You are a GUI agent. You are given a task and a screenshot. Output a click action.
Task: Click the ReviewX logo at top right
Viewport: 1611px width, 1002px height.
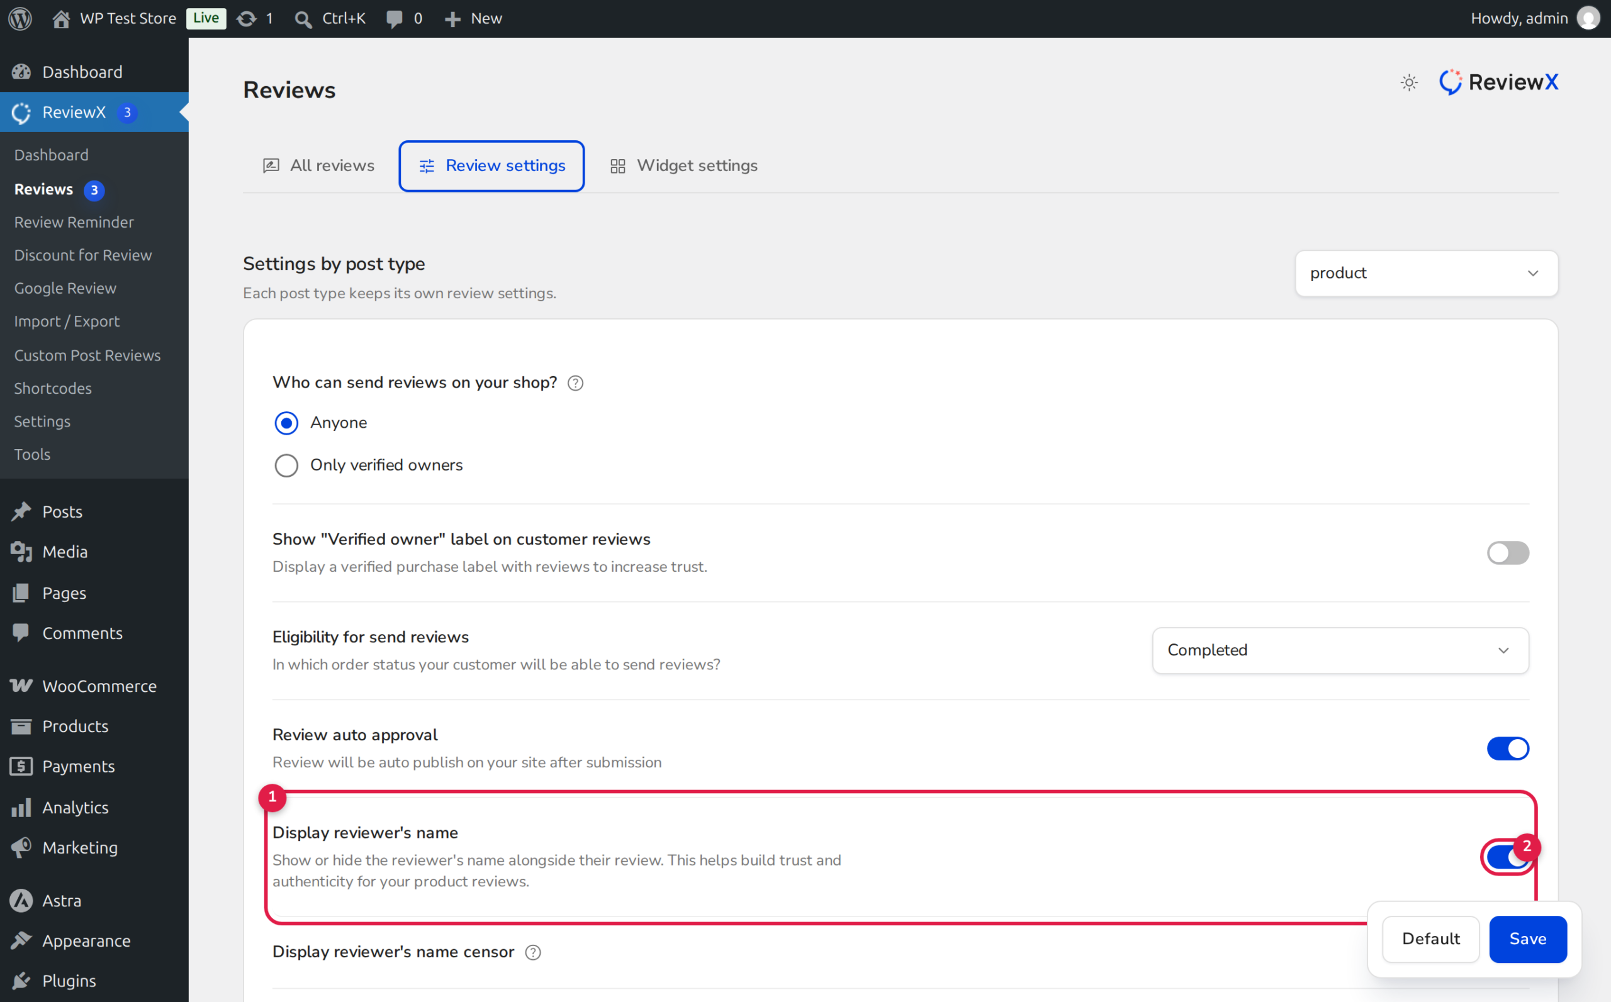(x=1498, y=82)
